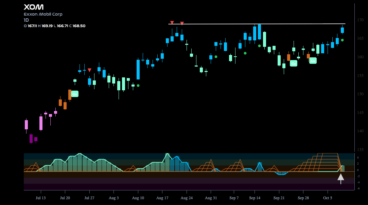The width and height of the screenshot is (368, 205).
Task: Click the oscillator axis value 4
Action: (358, 157)
